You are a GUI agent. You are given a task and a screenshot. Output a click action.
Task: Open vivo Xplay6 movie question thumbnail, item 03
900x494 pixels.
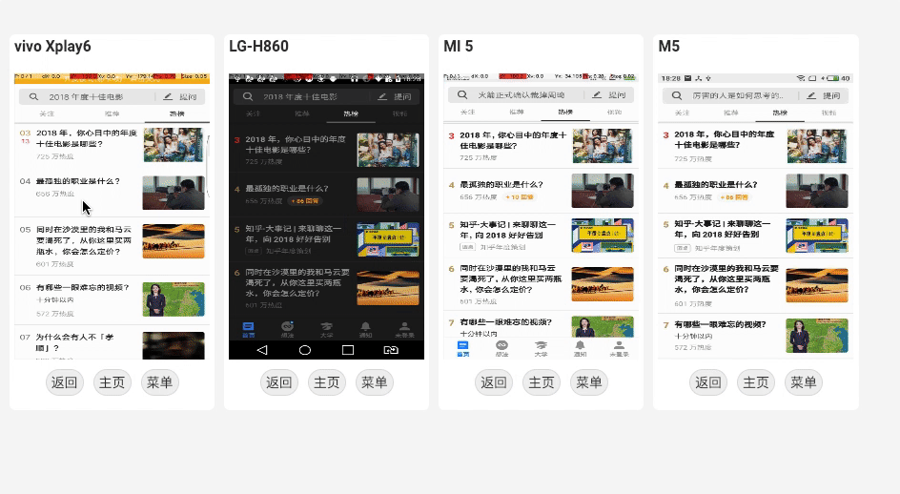click(x=174, y=145)
